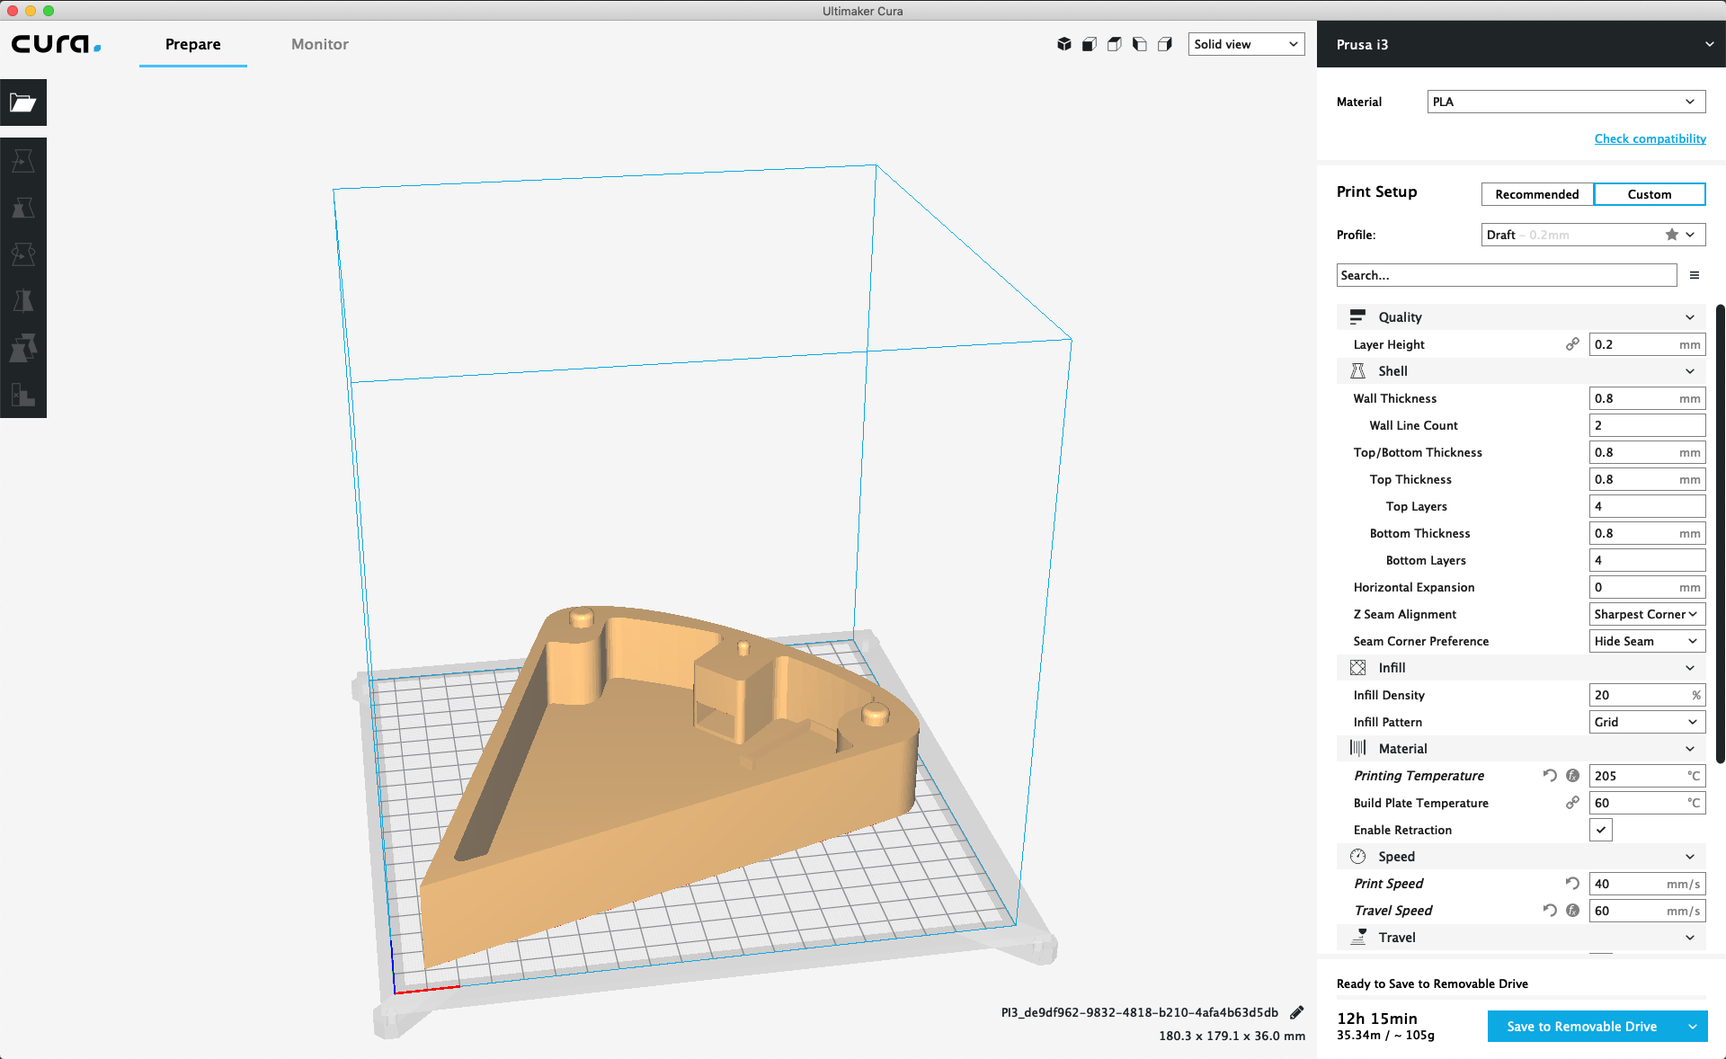Collapse the Speed settings section
Image resolution: width=1726 pixels, height=1059 pixels.
pos(1521,857)
